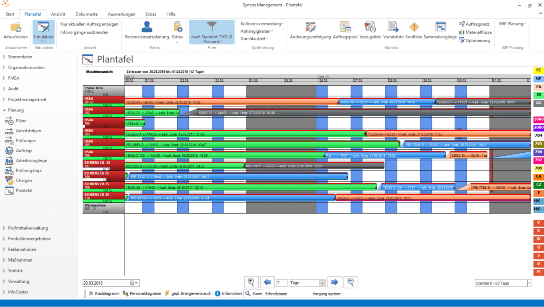Viewport: 544px width, 307px height.
Task: Zoom in with the magnifier plus icon
Action: [x=251, y=282]
